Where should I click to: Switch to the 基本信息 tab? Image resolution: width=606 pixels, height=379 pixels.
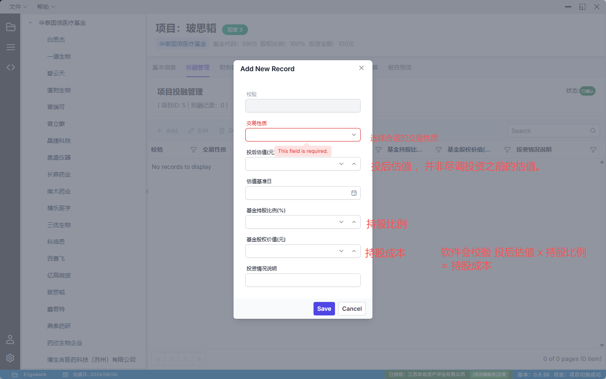click(164, 67)
